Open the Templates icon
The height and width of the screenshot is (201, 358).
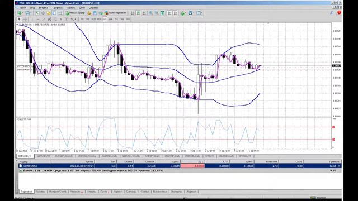click(x=198, y=13)
